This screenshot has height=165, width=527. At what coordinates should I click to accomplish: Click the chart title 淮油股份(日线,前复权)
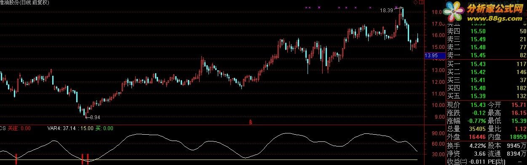point(24,3)
